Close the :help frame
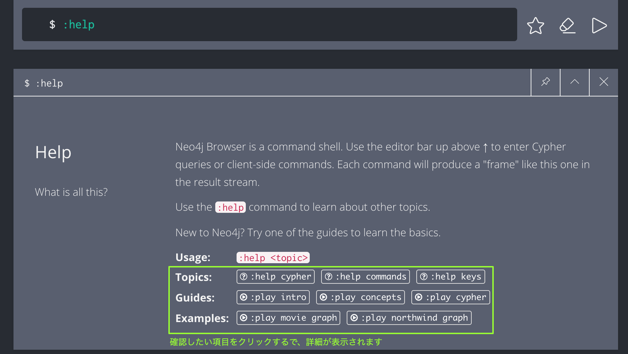The image size is (628, 354). [x=604, y=82]
